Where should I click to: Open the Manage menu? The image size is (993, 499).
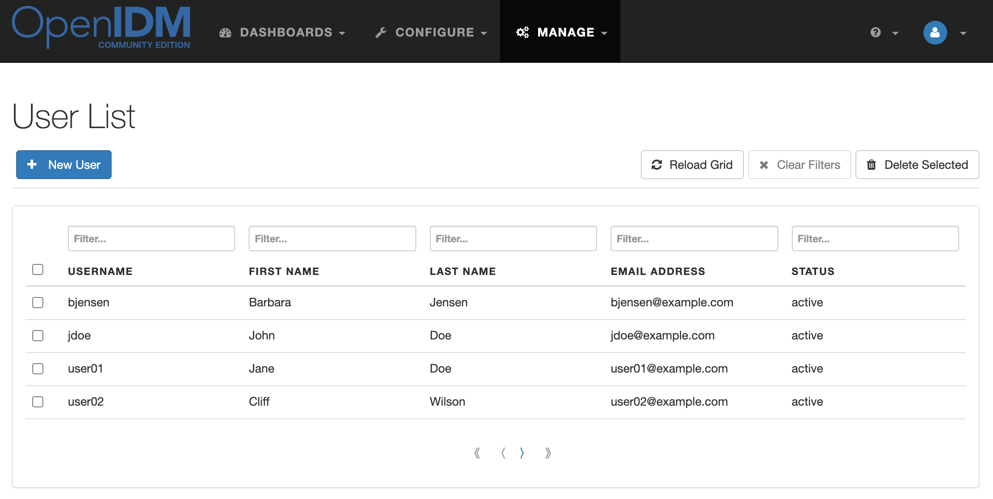[566, 33]
